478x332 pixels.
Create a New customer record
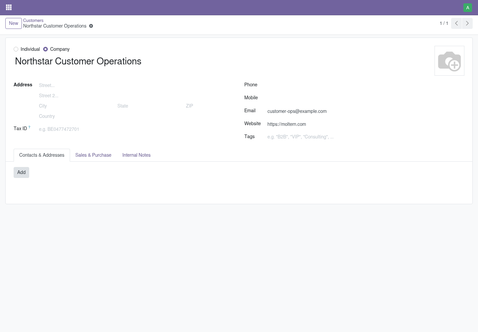(x=14, y=23)
